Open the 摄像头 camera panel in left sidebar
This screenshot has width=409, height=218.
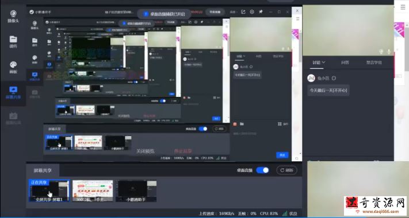pyautogui.click(x=13, y=17)
